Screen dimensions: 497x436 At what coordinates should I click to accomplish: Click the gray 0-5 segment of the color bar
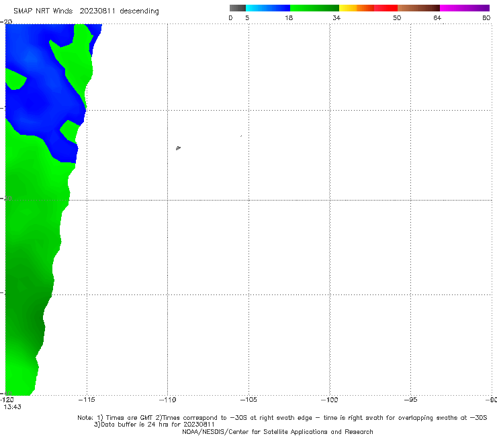238,8
